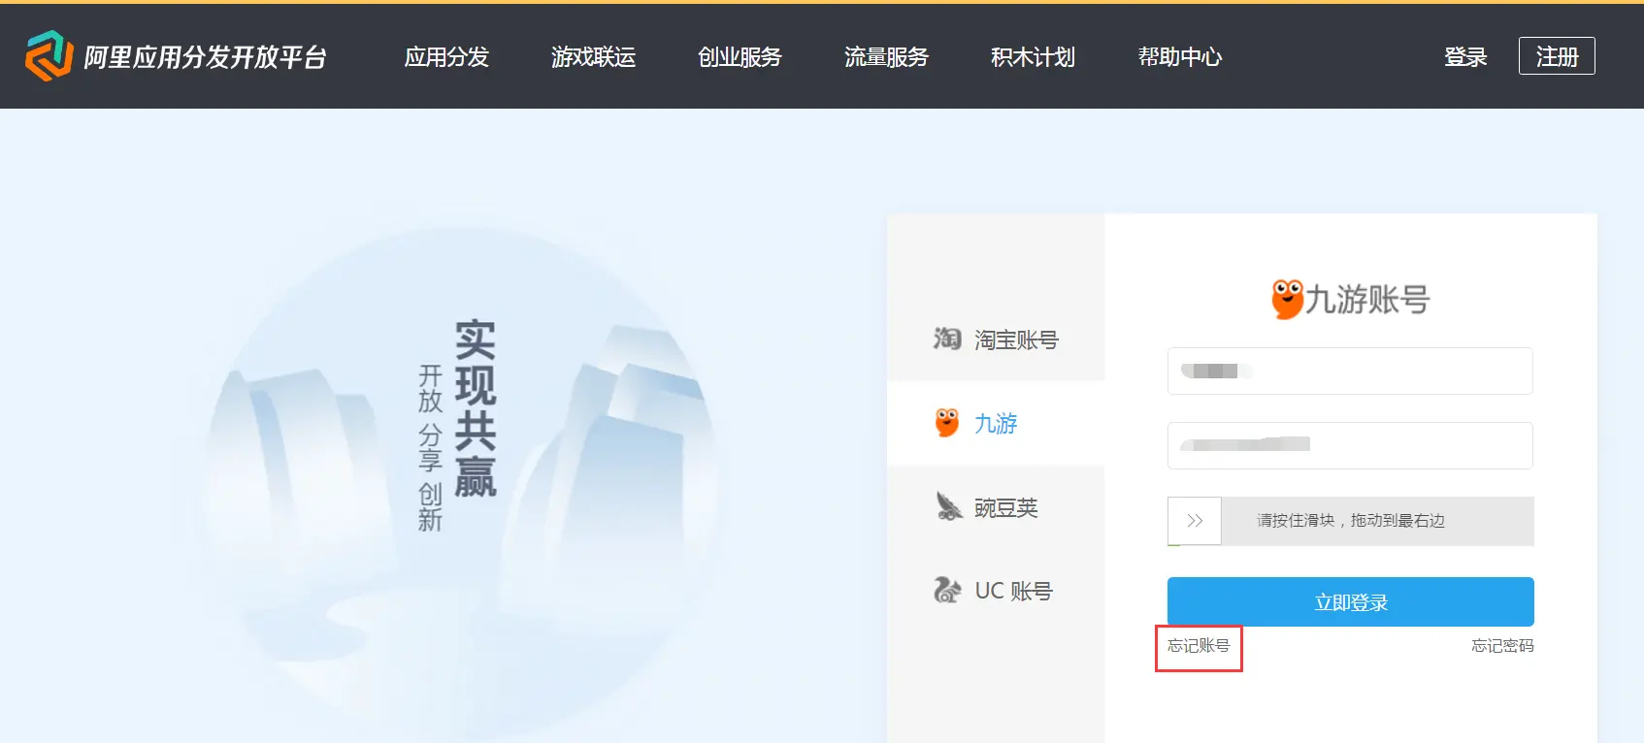Screen dimensions: 1644x743
Task: Focus the password input field
Action: pyautogui.click(x=1350, y=445)
